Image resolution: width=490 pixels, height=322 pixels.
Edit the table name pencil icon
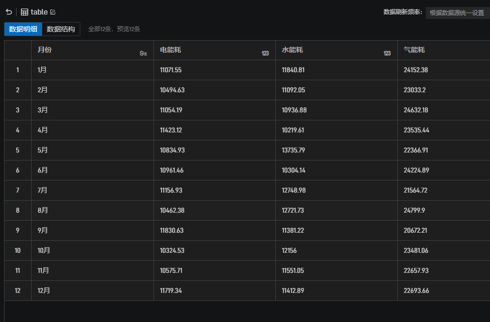(53, 12)
